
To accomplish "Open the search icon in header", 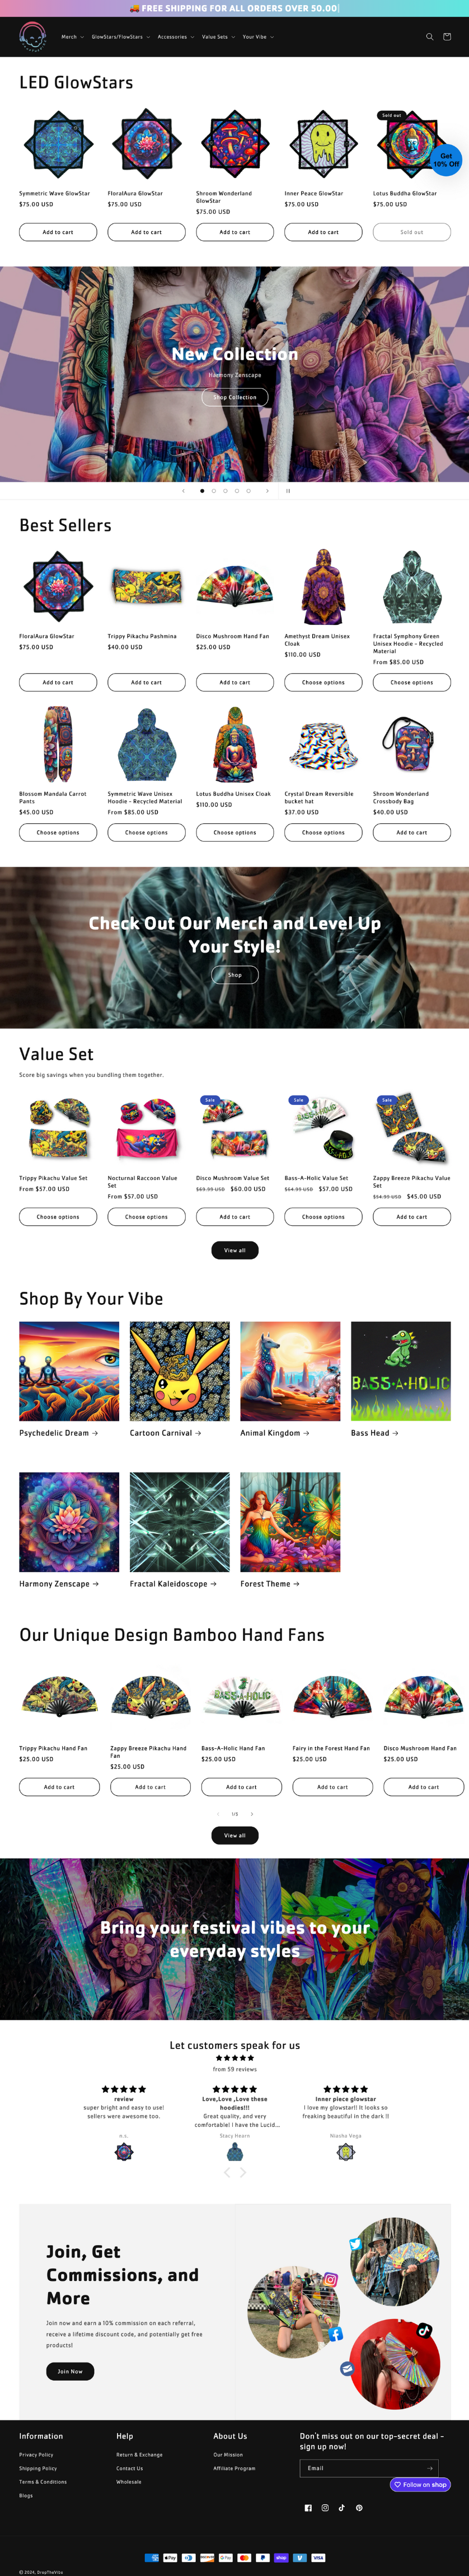I will click(430, 37).
